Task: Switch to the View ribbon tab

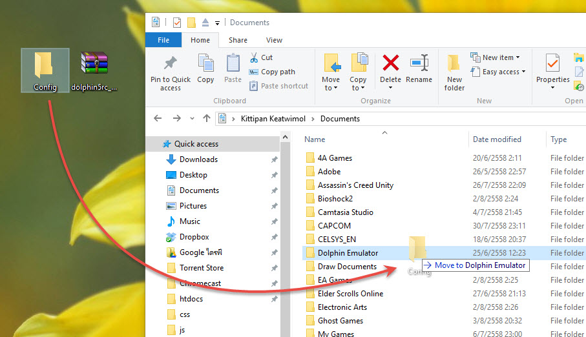Action: point(274,40)
